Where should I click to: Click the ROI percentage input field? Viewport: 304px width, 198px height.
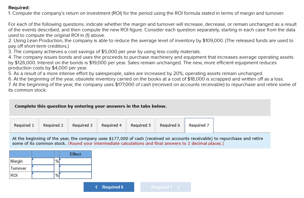43,175
